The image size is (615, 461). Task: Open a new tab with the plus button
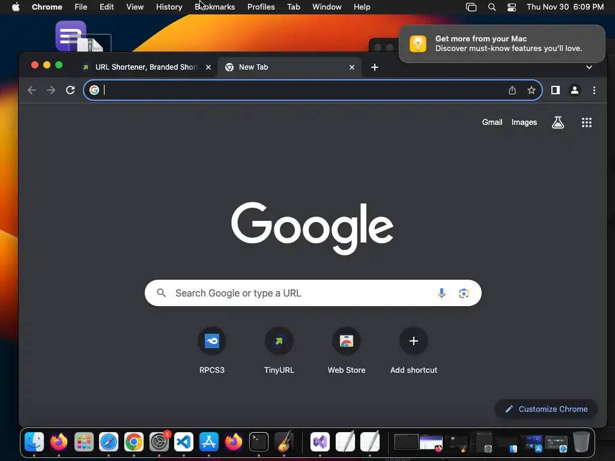375,67
